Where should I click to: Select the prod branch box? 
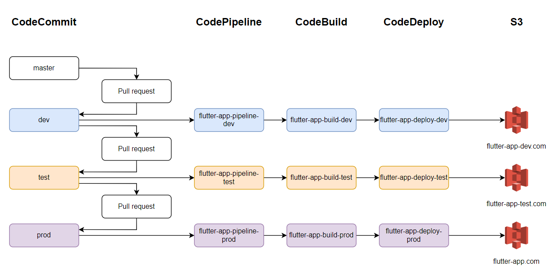point(44,235)
